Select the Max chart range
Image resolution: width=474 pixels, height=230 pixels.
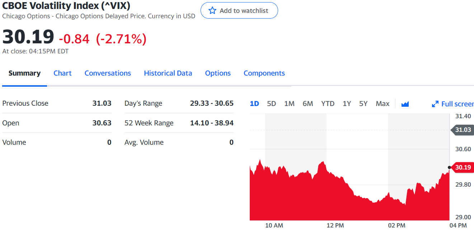pos(383,104)
